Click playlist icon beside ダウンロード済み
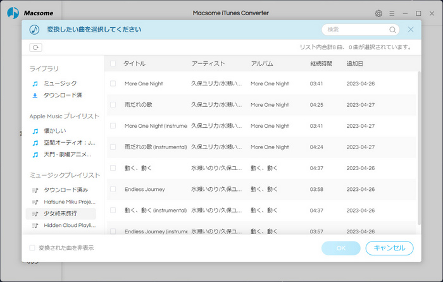Image resolution: width=443 pixels, height=282 pixels. point(35,190)
